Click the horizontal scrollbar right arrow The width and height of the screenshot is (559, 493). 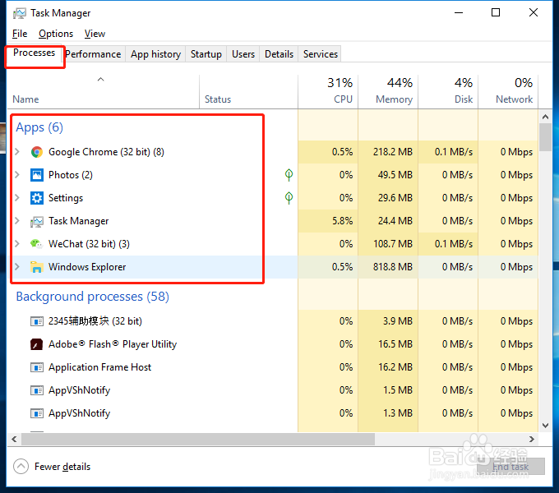point(532,440)
